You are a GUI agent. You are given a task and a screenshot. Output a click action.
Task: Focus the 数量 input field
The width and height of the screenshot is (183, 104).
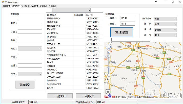tap(30, 65)
